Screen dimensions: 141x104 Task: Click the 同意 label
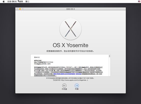[x=77, y=89]
